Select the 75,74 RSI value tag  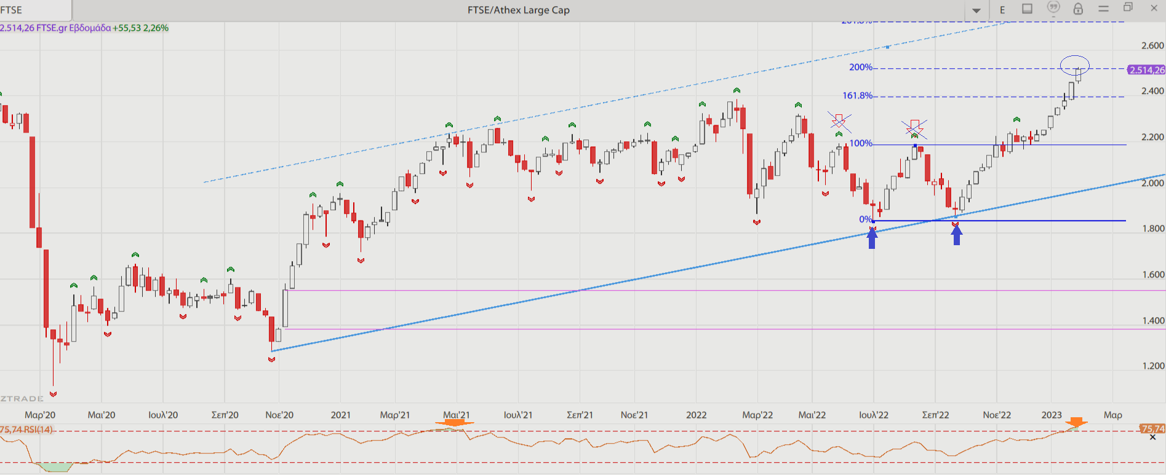pos(1152,429)
